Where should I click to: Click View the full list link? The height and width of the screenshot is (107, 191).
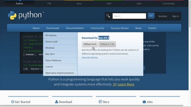point(90,58)
